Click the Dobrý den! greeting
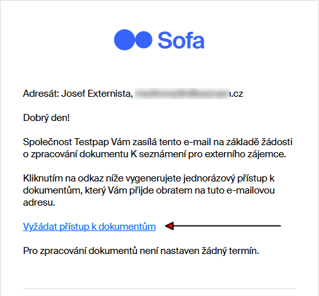The width and height of the screenshot is (319, 296). [x=47, y=118]
